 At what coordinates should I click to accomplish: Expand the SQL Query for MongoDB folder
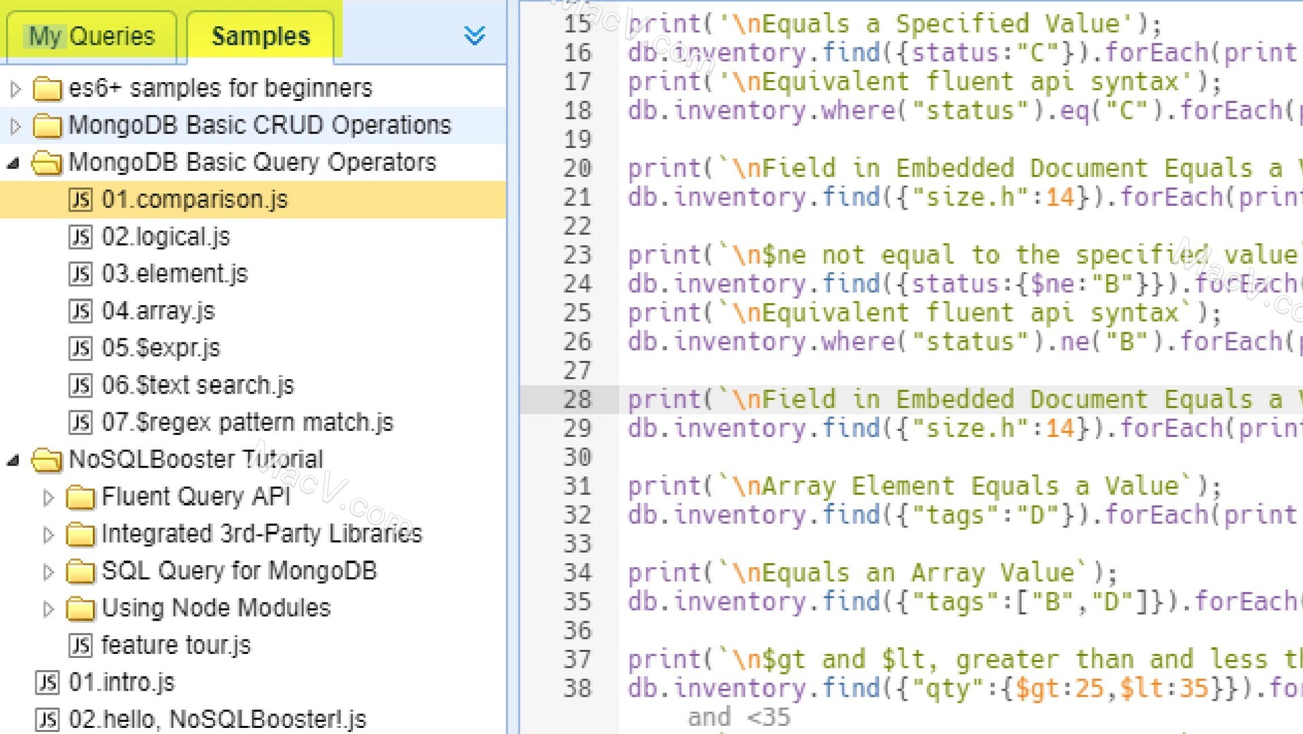(48, 572)
